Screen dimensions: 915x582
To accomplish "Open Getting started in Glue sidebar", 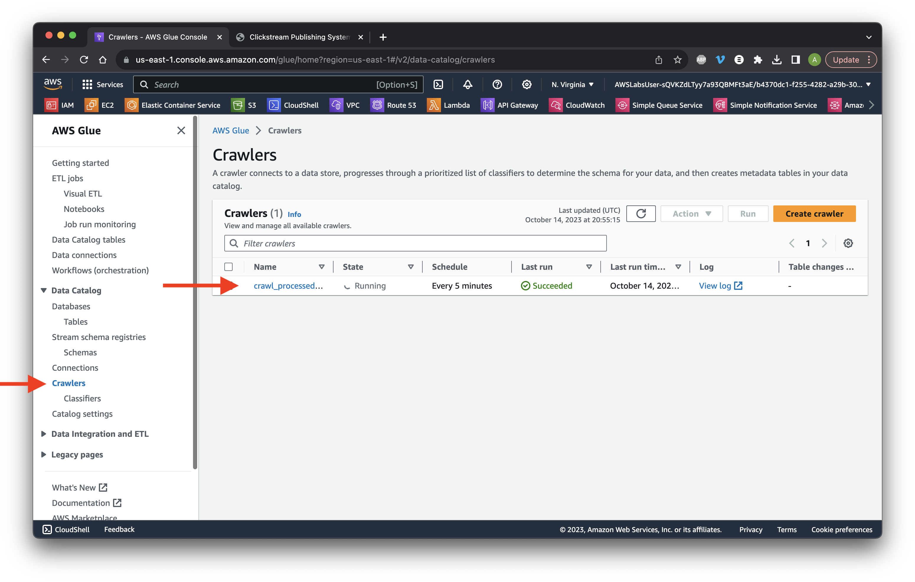I will pyautogui.click(x=81, y=163).
